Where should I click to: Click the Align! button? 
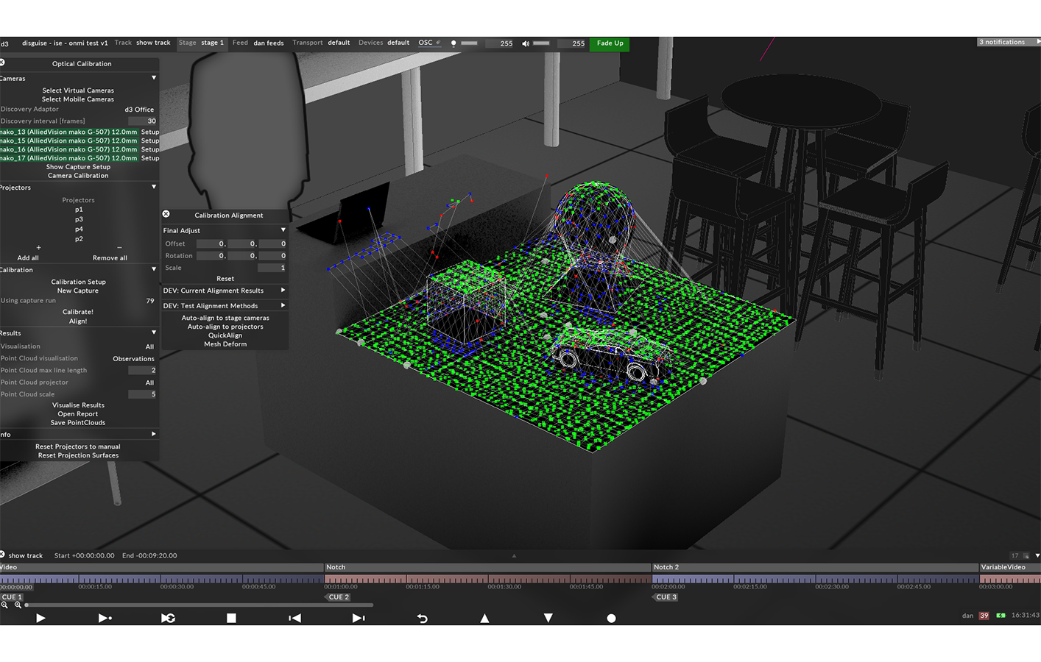(78, 321)
